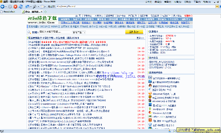This screenshot has width=221, height=133.
Task: Click the red 繁體中文 link
Action: [189, 16]
